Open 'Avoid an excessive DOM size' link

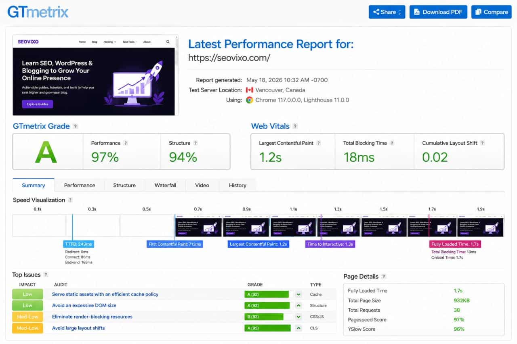pyautogui.click(x=84, y=306)
